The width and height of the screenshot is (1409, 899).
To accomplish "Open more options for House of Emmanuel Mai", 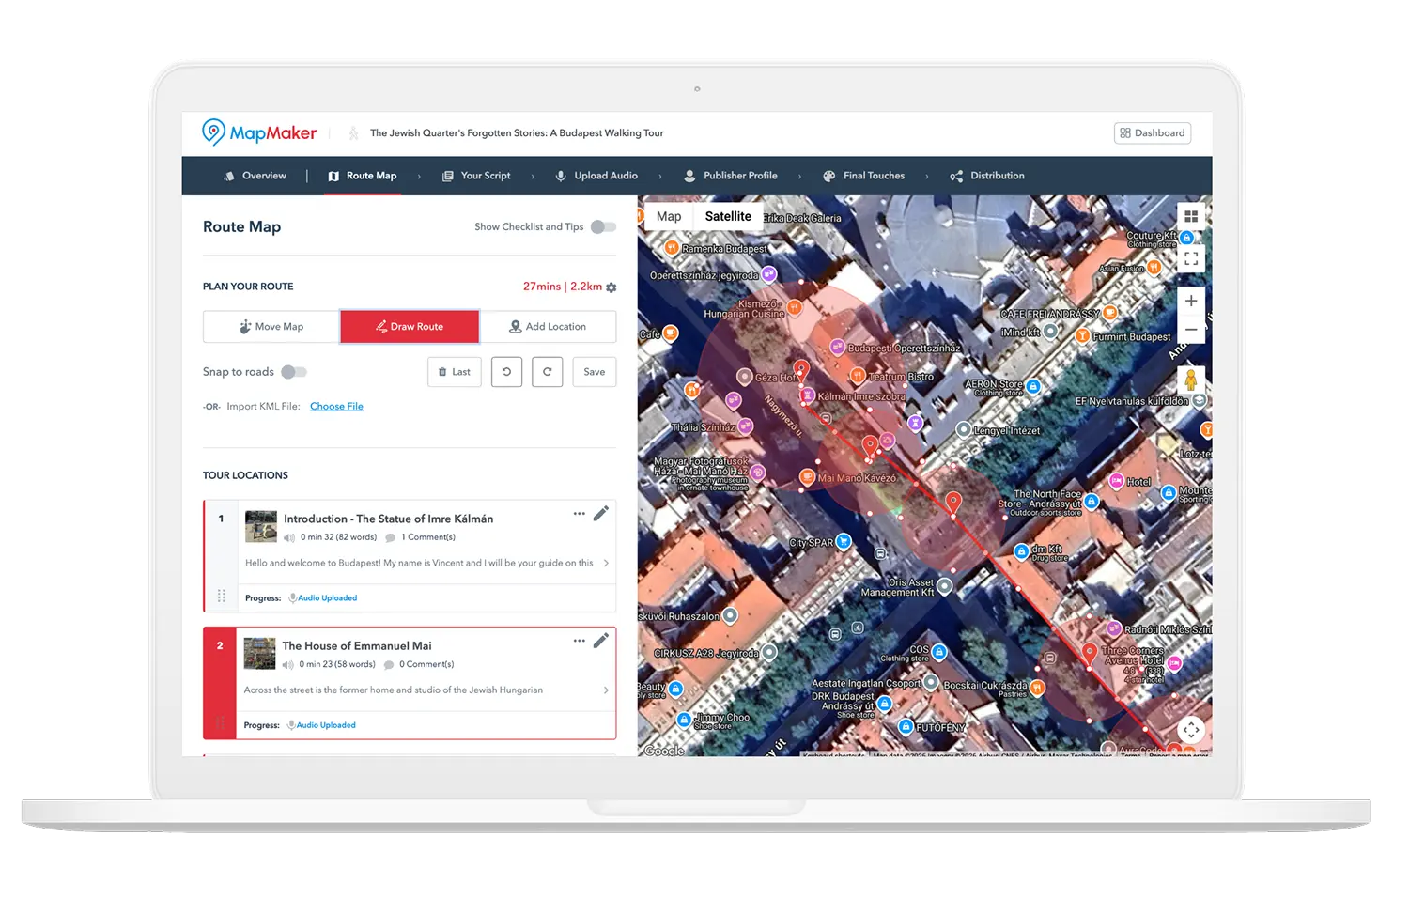I will coord(579,641).
